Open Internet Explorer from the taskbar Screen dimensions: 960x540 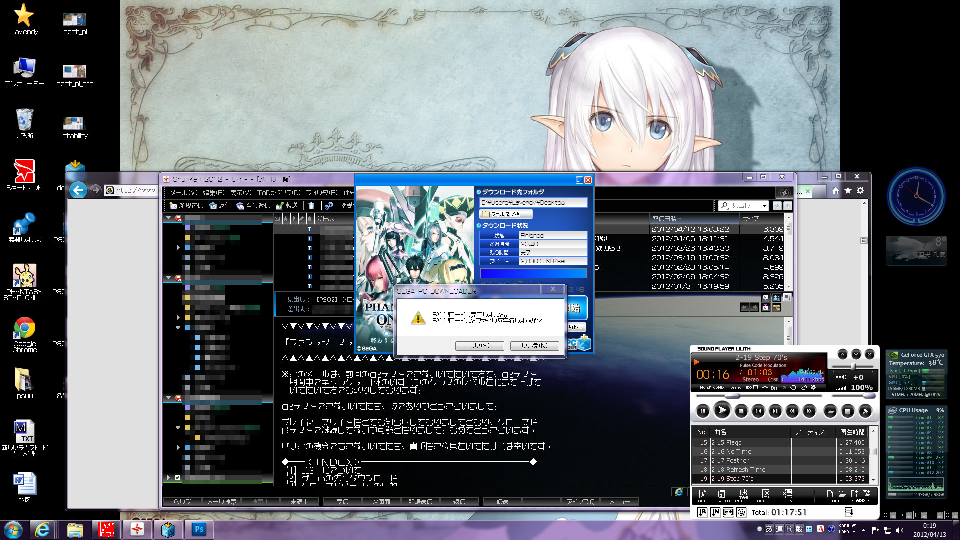pyautogui.click(x=43, y=529)
